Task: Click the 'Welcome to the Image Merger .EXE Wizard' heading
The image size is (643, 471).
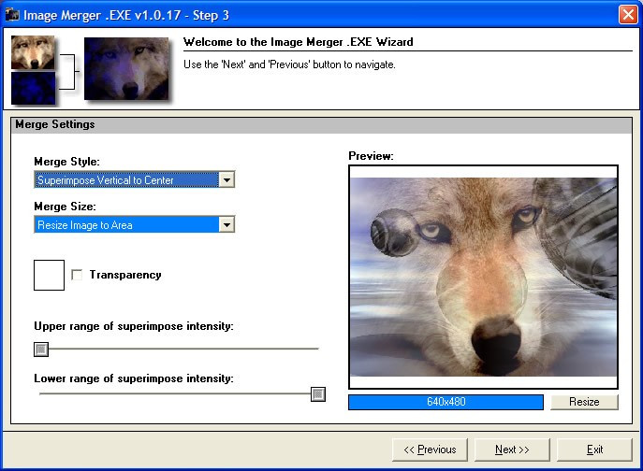Action: (x=299, y=42)
